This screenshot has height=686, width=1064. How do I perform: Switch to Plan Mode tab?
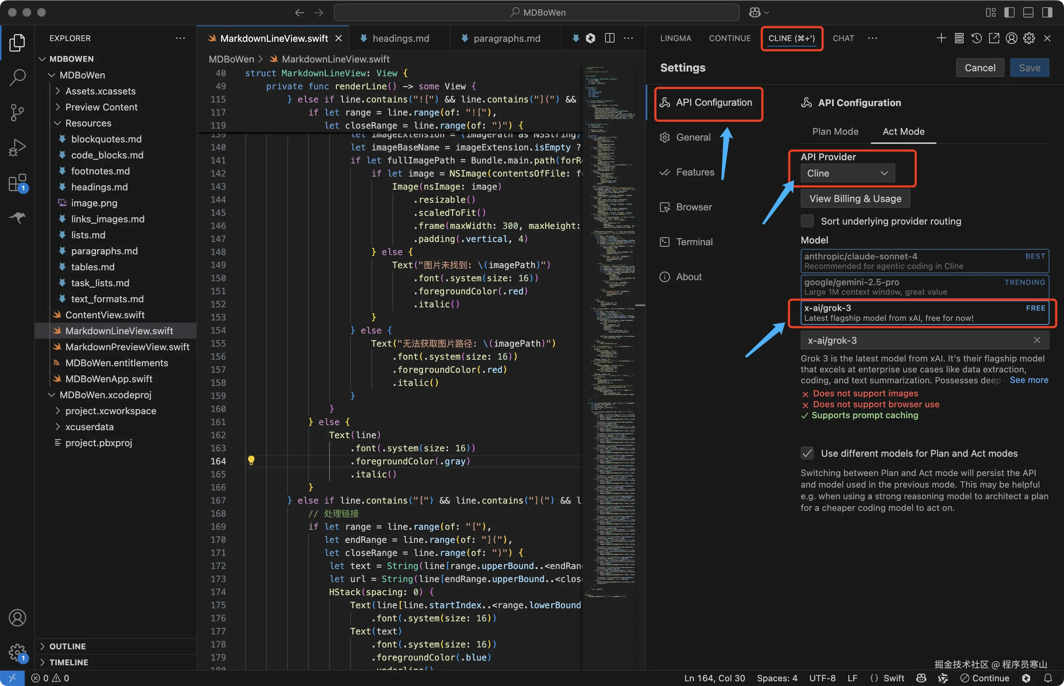tap(835, 132)
